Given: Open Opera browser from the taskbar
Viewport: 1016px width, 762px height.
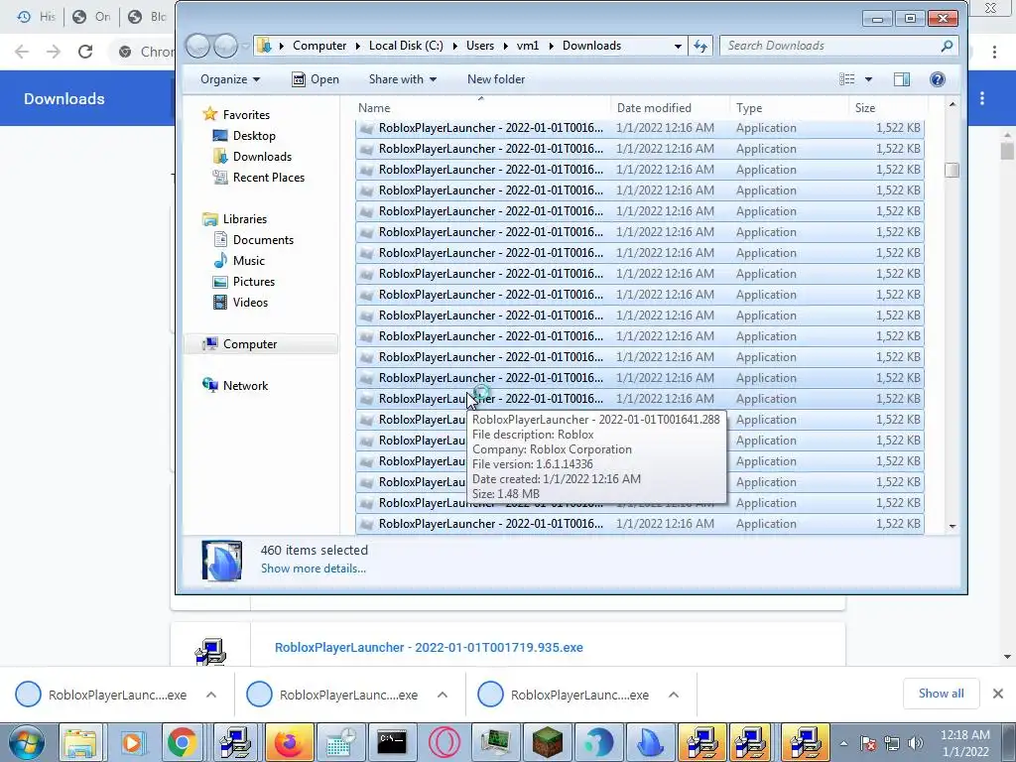Looking at the screenshot, I should point(444,742).
